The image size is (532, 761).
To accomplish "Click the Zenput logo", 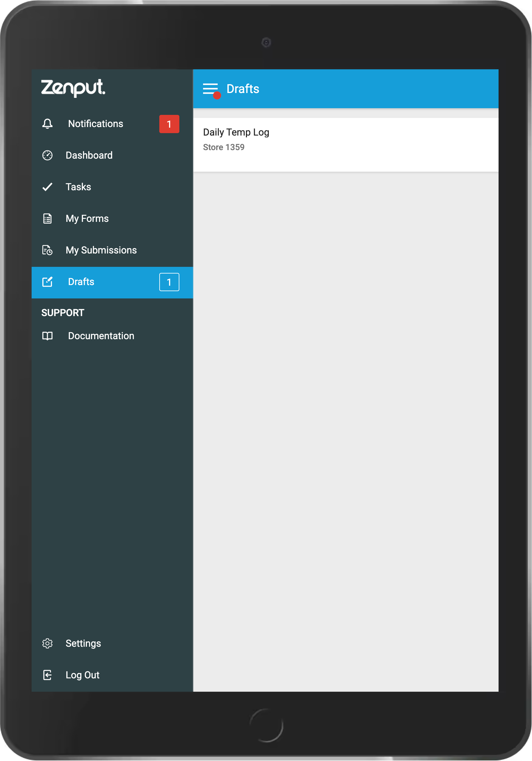I will (x=73, y=88).
